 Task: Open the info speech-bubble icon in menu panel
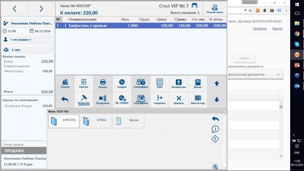point(215,129)
